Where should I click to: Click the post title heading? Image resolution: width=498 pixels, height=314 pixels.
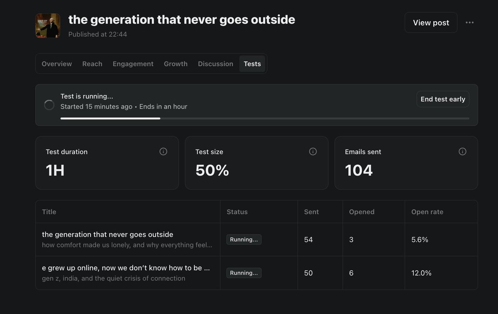[x=182, y=19]
